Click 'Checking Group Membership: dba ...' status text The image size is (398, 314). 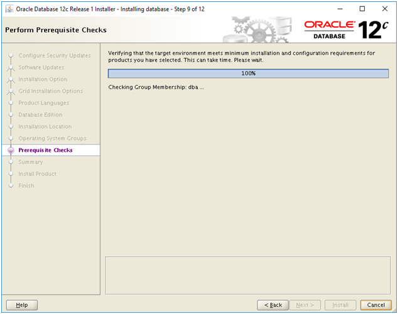[156, 87]
